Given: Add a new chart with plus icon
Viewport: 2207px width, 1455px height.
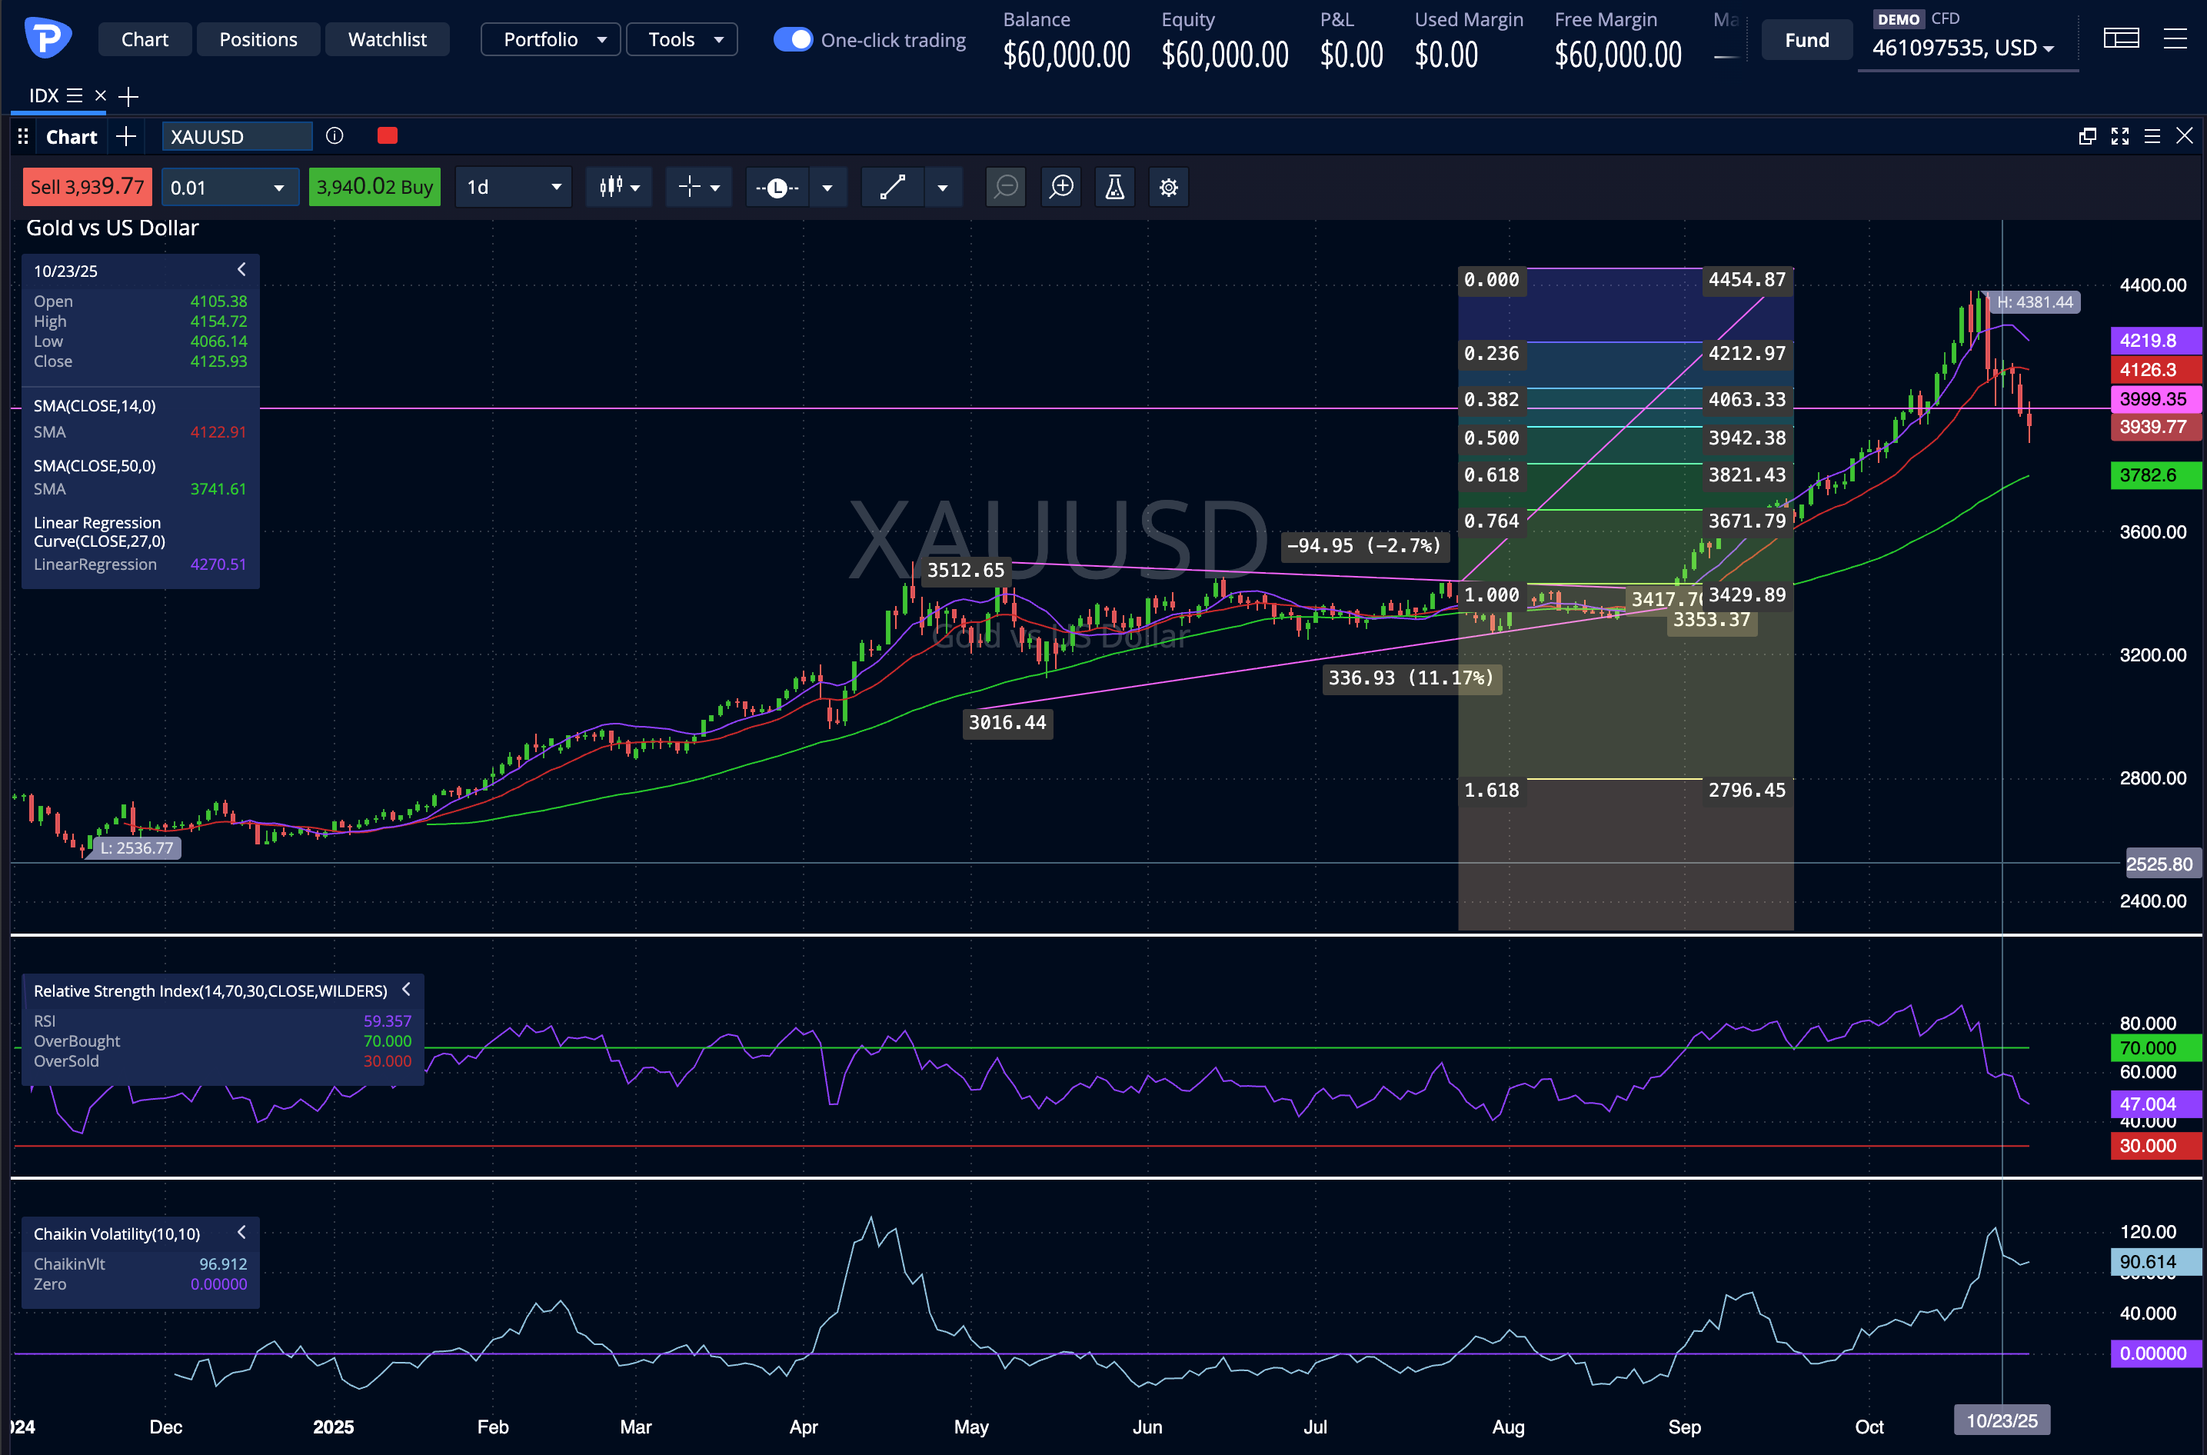Looking at the screenshot, I should (x=126, y=136).
